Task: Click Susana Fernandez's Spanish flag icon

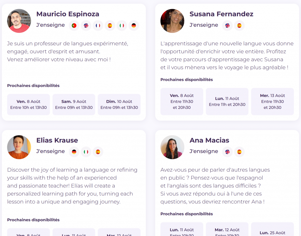Action: click(x=239, y=26)
